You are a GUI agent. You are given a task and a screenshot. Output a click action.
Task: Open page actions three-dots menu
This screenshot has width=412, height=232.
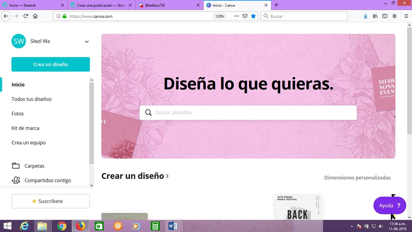coord(236,16)
